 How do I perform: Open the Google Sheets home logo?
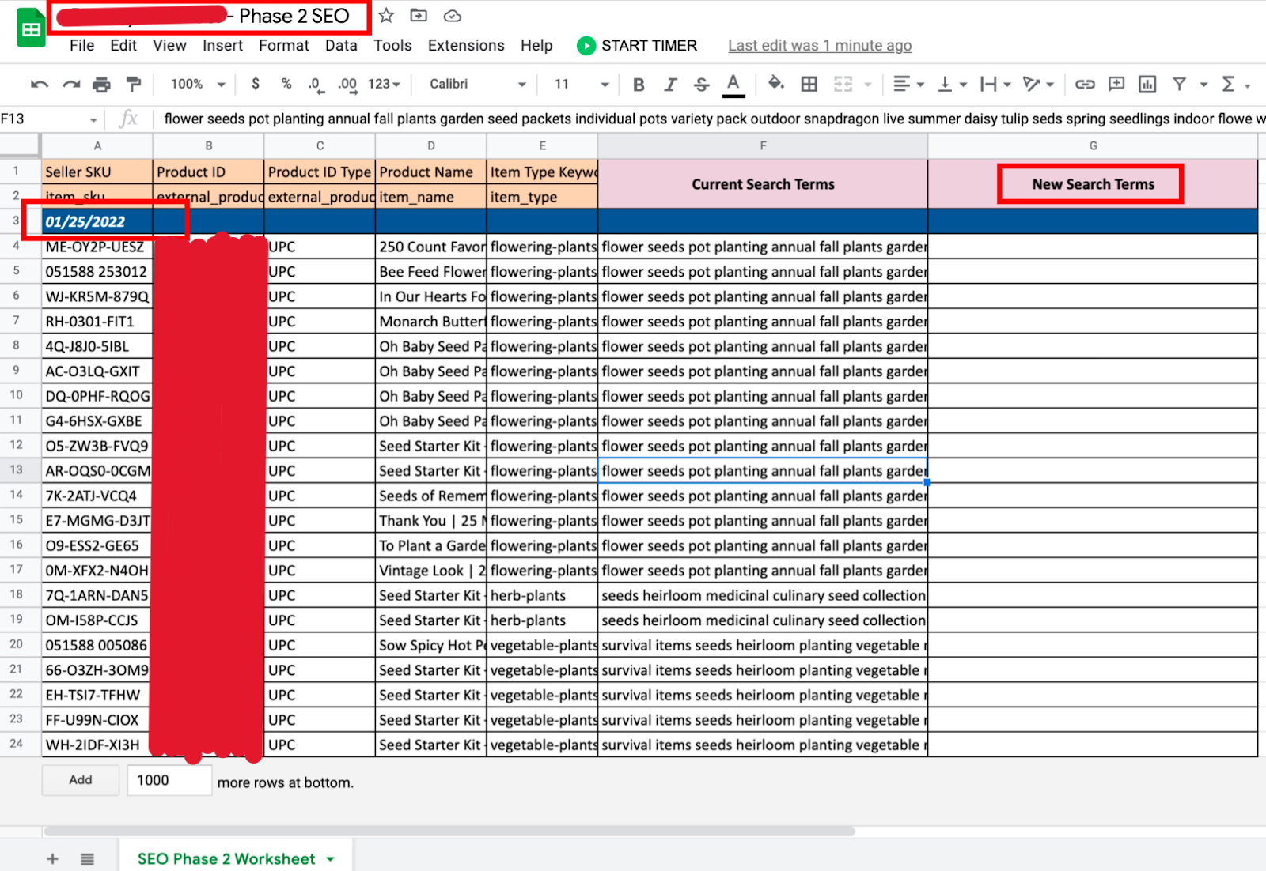coord(31,29)
